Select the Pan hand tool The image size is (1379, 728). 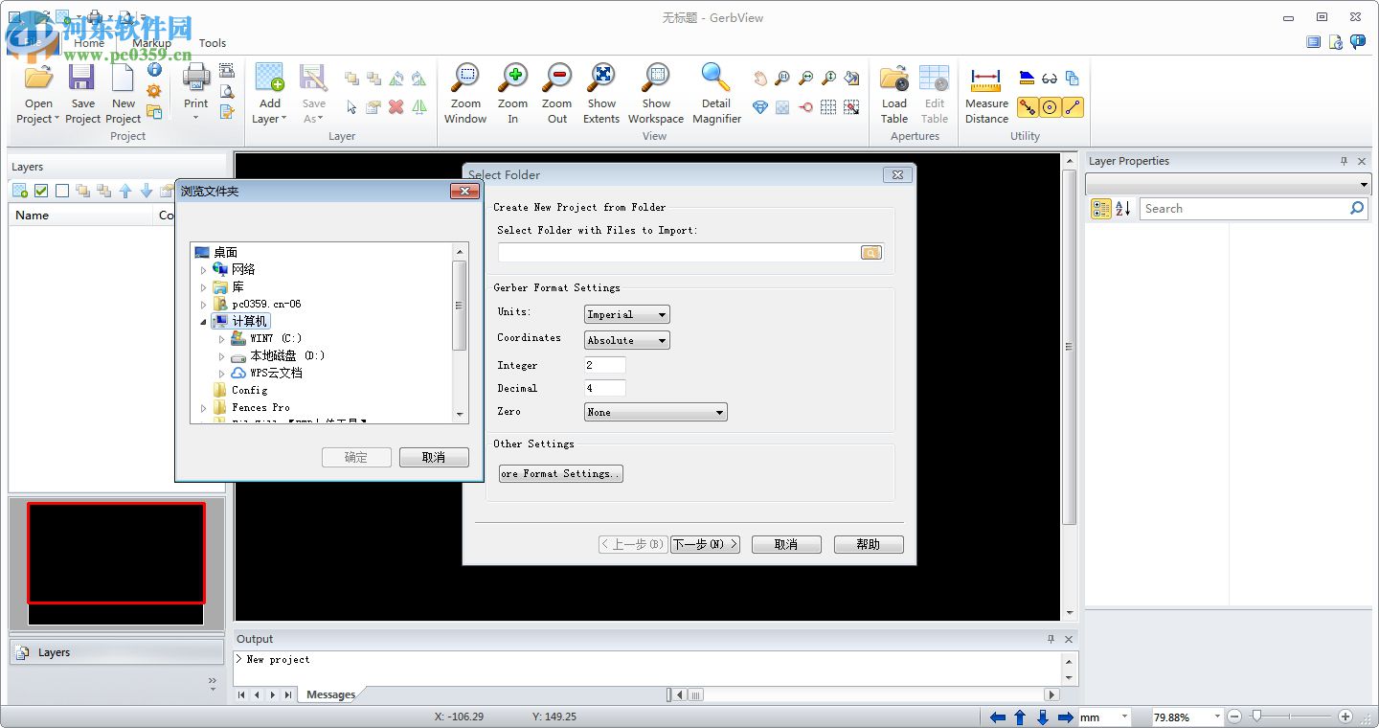(x=760, y=79)
